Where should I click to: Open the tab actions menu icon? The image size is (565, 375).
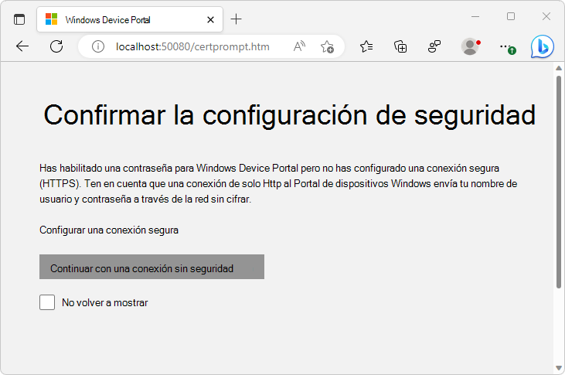click(x=19, y=19)
